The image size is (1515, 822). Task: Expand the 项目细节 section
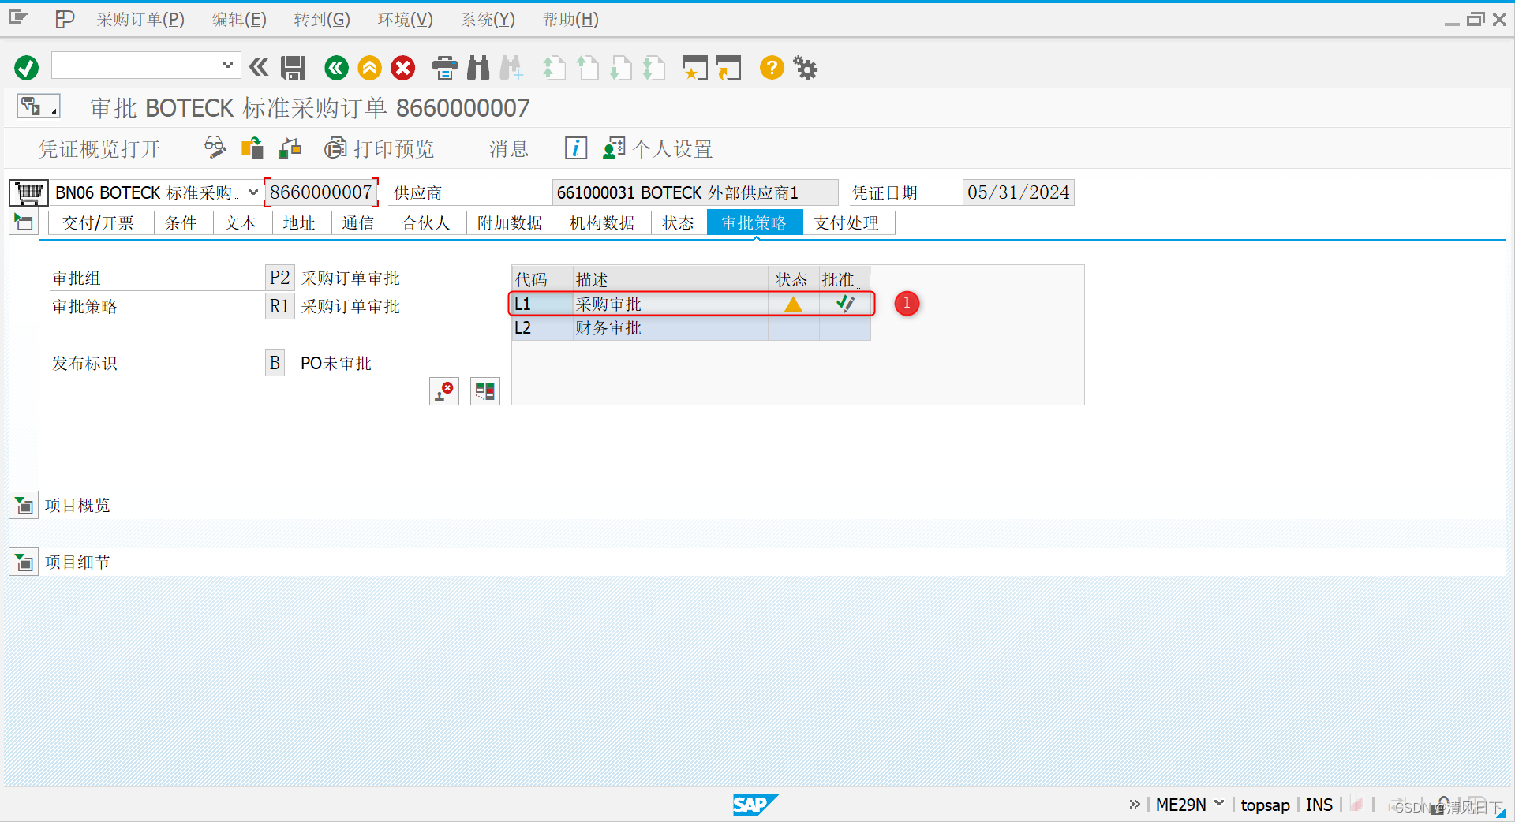pyautogui.click(x=24, y=562)
